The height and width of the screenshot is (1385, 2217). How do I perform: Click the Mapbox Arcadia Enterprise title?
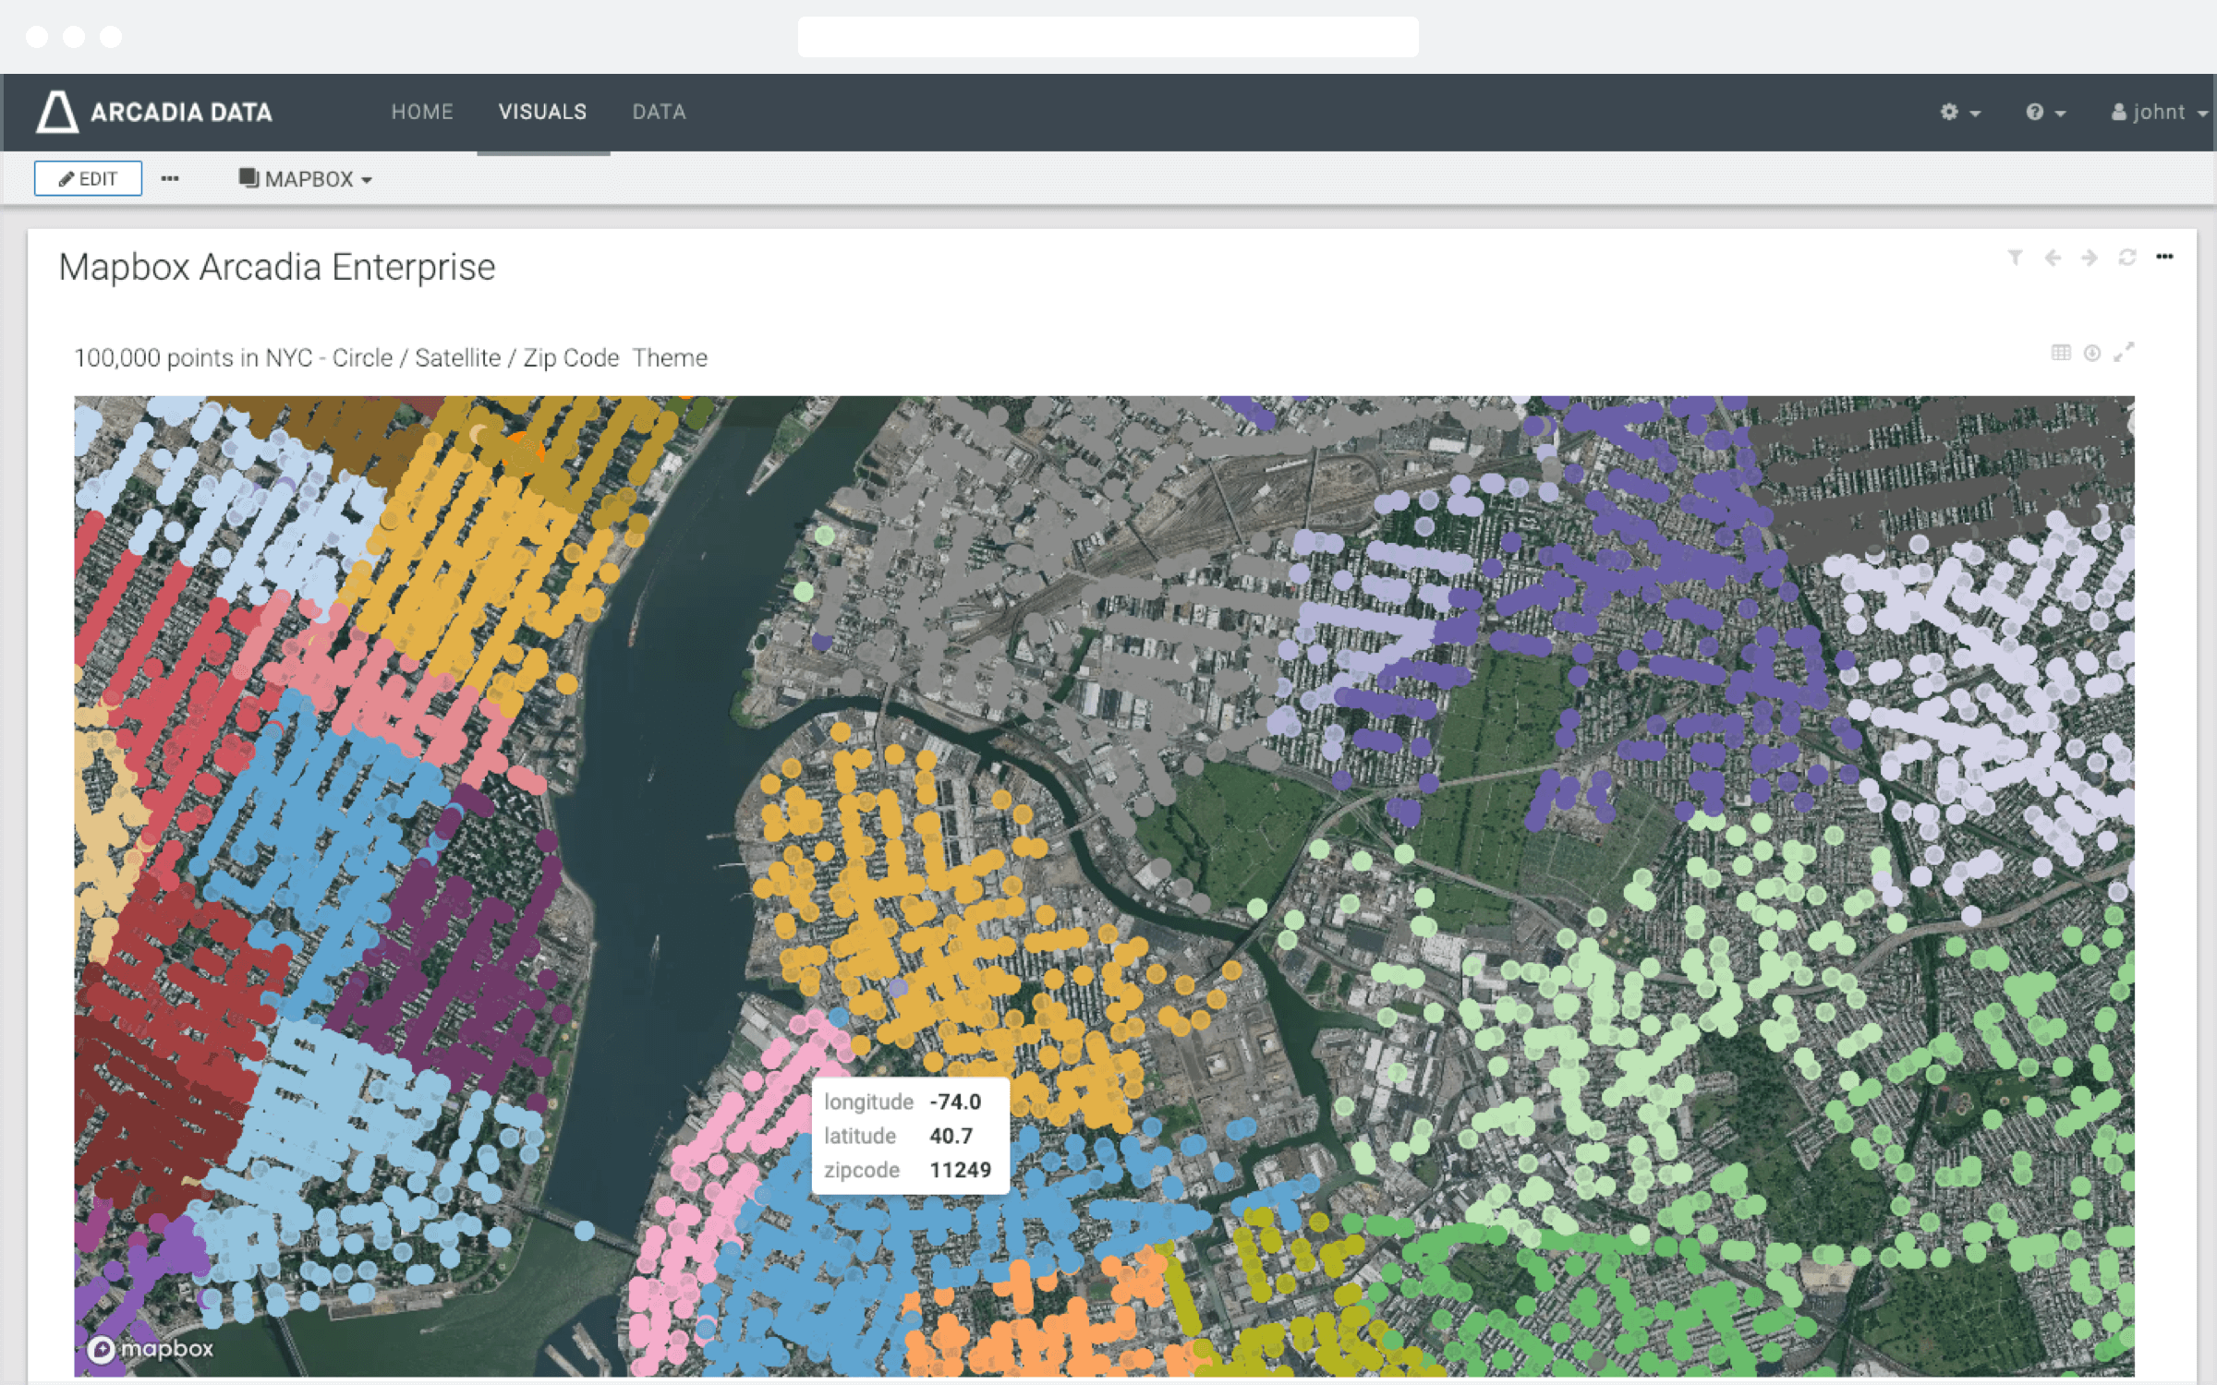point(277,267)
